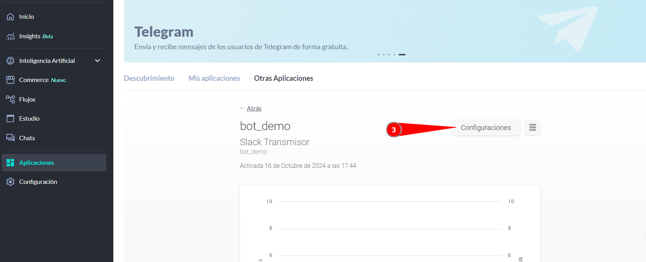Expand the Inteligencia Artificial chevron

coord(98,61)
